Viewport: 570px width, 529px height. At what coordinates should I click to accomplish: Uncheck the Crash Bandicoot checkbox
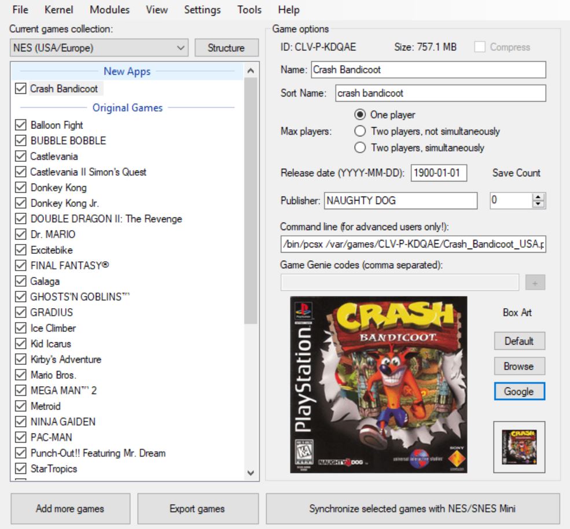click(21, 88)
